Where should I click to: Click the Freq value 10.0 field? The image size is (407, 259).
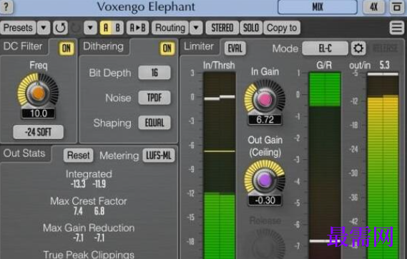39,113
